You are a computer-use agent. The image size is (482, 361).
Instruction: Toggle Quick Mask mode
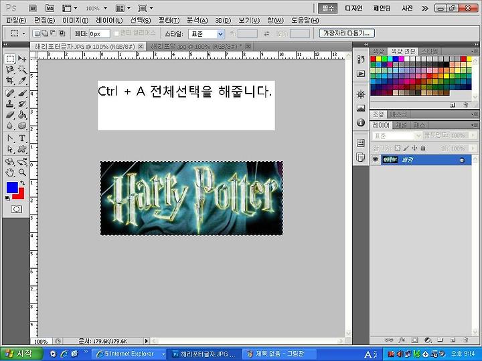[17, 209]
